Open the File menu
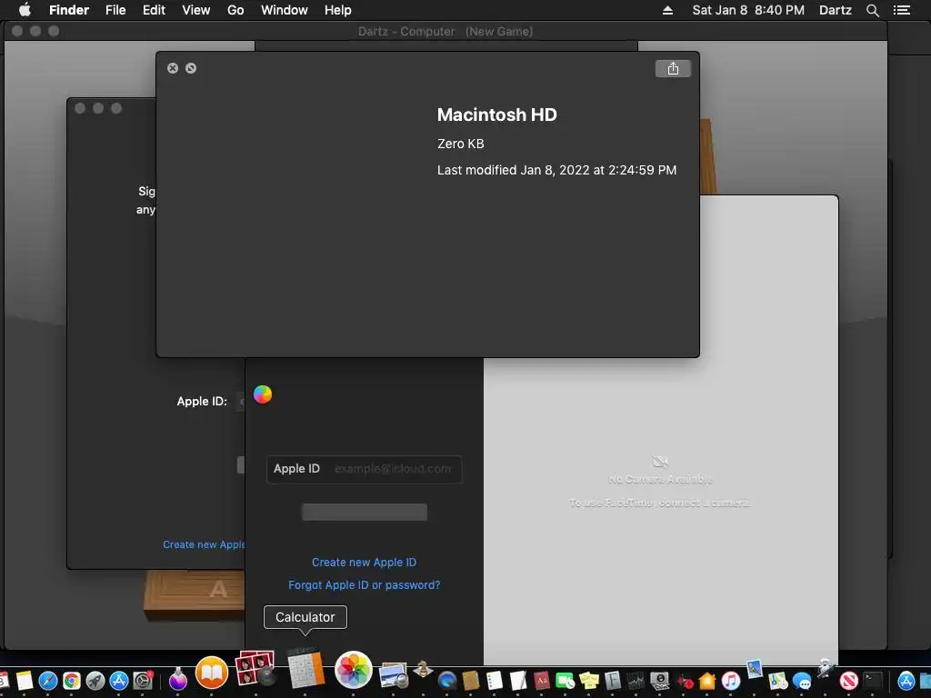Image resolution: width=931 pixels, height=698 pixels. coord(115,10)
